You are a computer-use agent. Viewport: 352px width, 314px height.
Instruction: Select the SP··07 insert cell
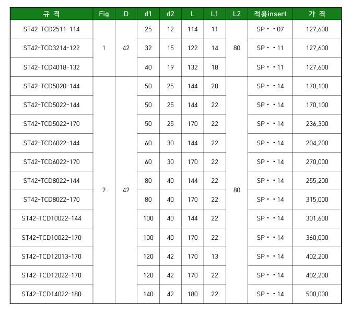point(270,29)
